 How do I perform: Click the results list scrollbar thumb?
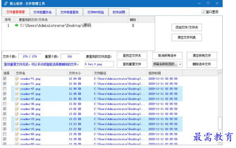pyautogui.click(x=220, y=123)
